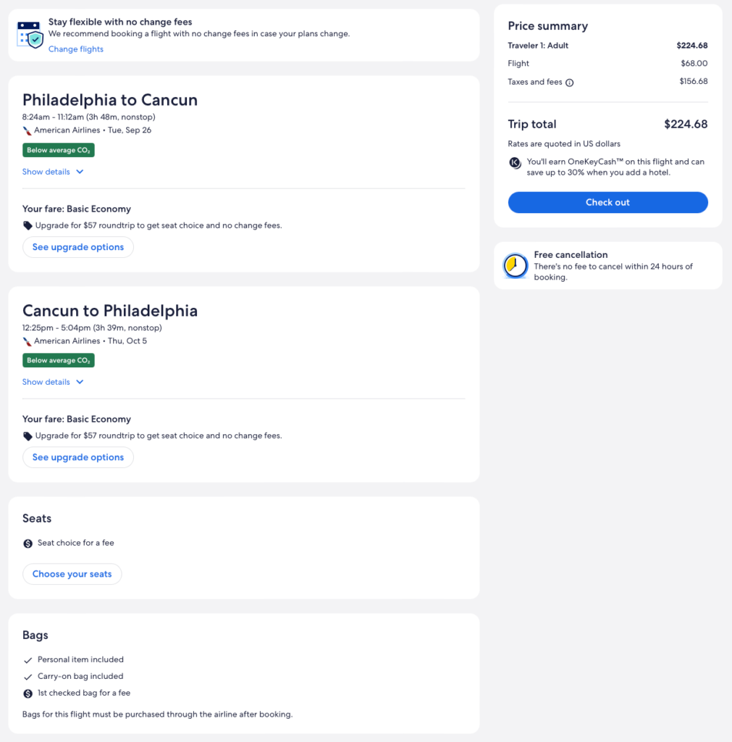732x742 pixels.
Task: Click Choose your seats button
Action: coord(72,574)
